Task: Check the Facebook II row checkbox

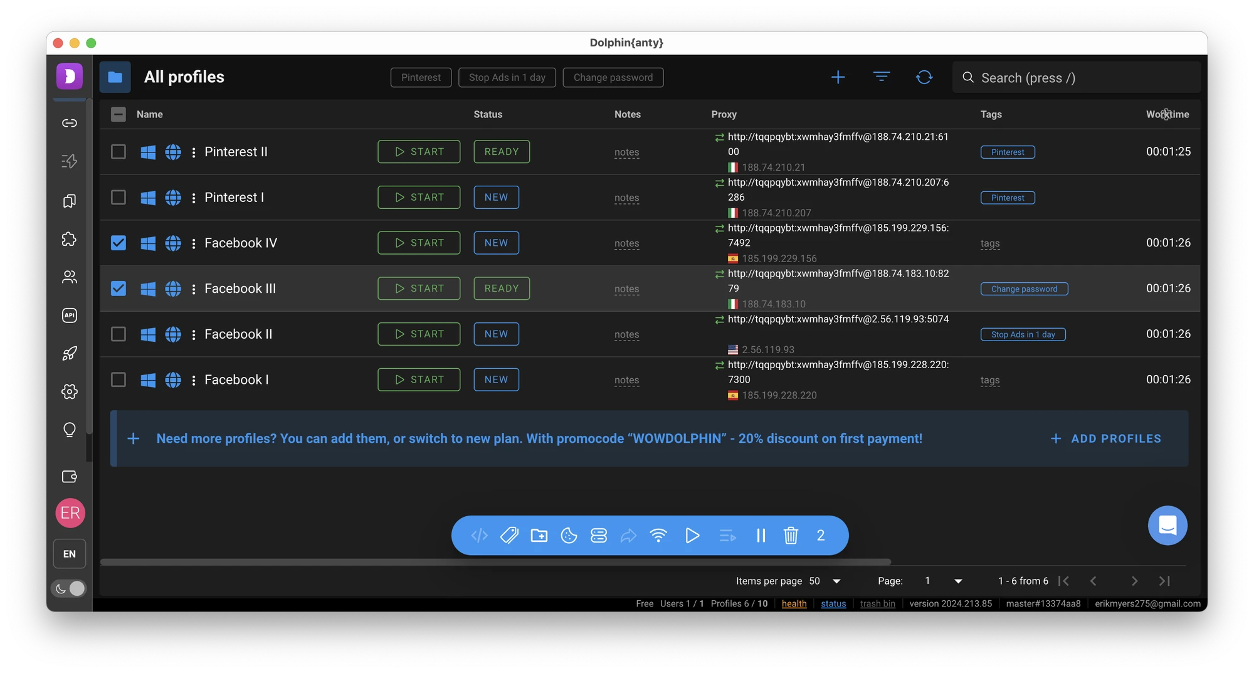Action: (119, 334)
